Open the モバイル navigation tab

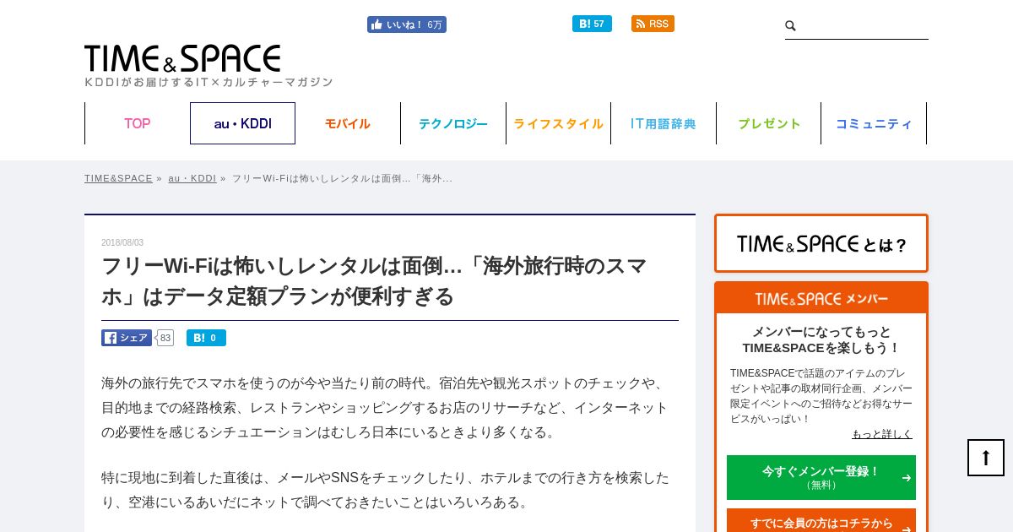[x=348, y=123]
